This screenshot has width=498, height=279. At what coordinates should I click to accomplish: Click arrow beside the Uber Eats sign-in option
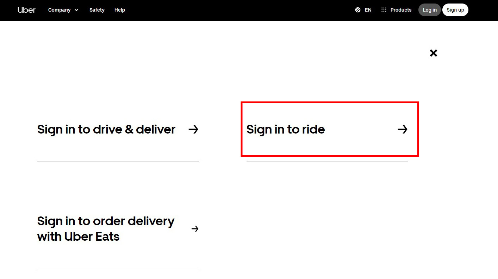[x=195, y=229]
